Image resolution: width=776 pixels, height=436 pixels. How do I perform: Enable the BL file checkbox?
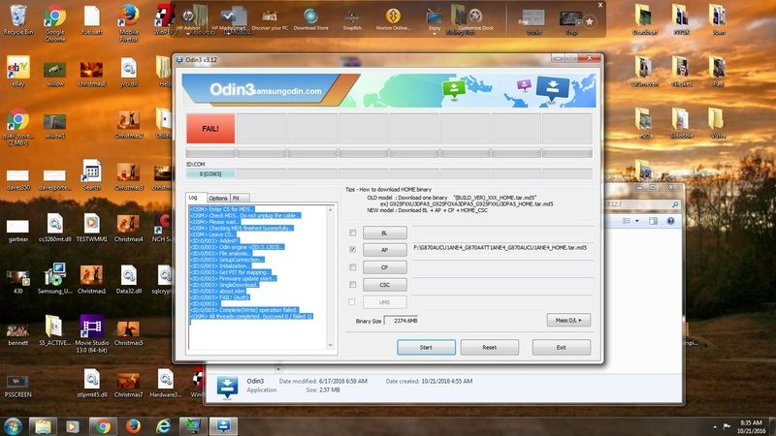tap(352, 233)
